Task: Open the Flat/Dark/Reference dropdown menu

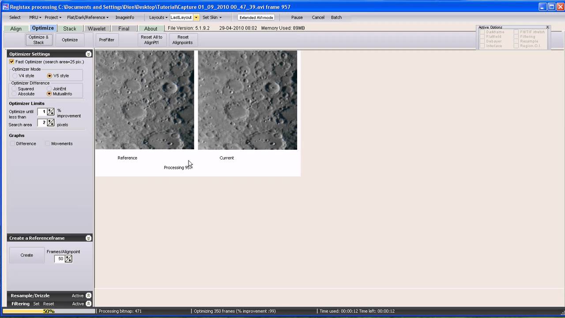Action: [x=88, y=17]
